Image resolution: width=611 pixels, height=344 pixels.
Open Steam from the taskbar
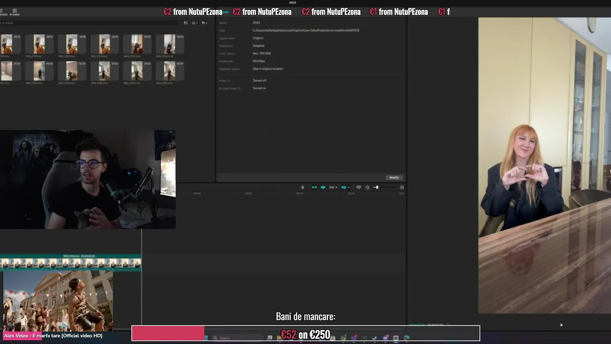coord(374,338)
